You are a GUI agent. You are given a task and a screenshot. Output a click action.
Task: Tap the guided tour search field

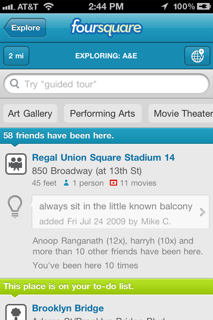(106, 84)
